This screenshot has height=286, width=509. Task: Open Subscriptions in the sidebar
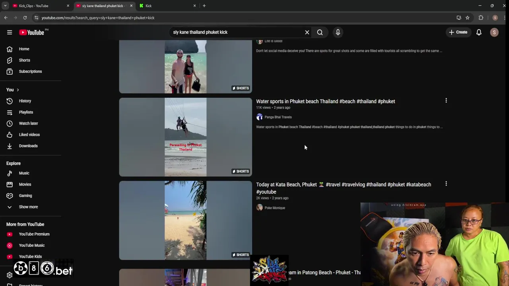click(31, 71)
